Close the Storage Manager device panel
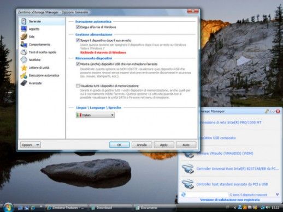Screen dimensions: 283x212 [x=278, y=111]
